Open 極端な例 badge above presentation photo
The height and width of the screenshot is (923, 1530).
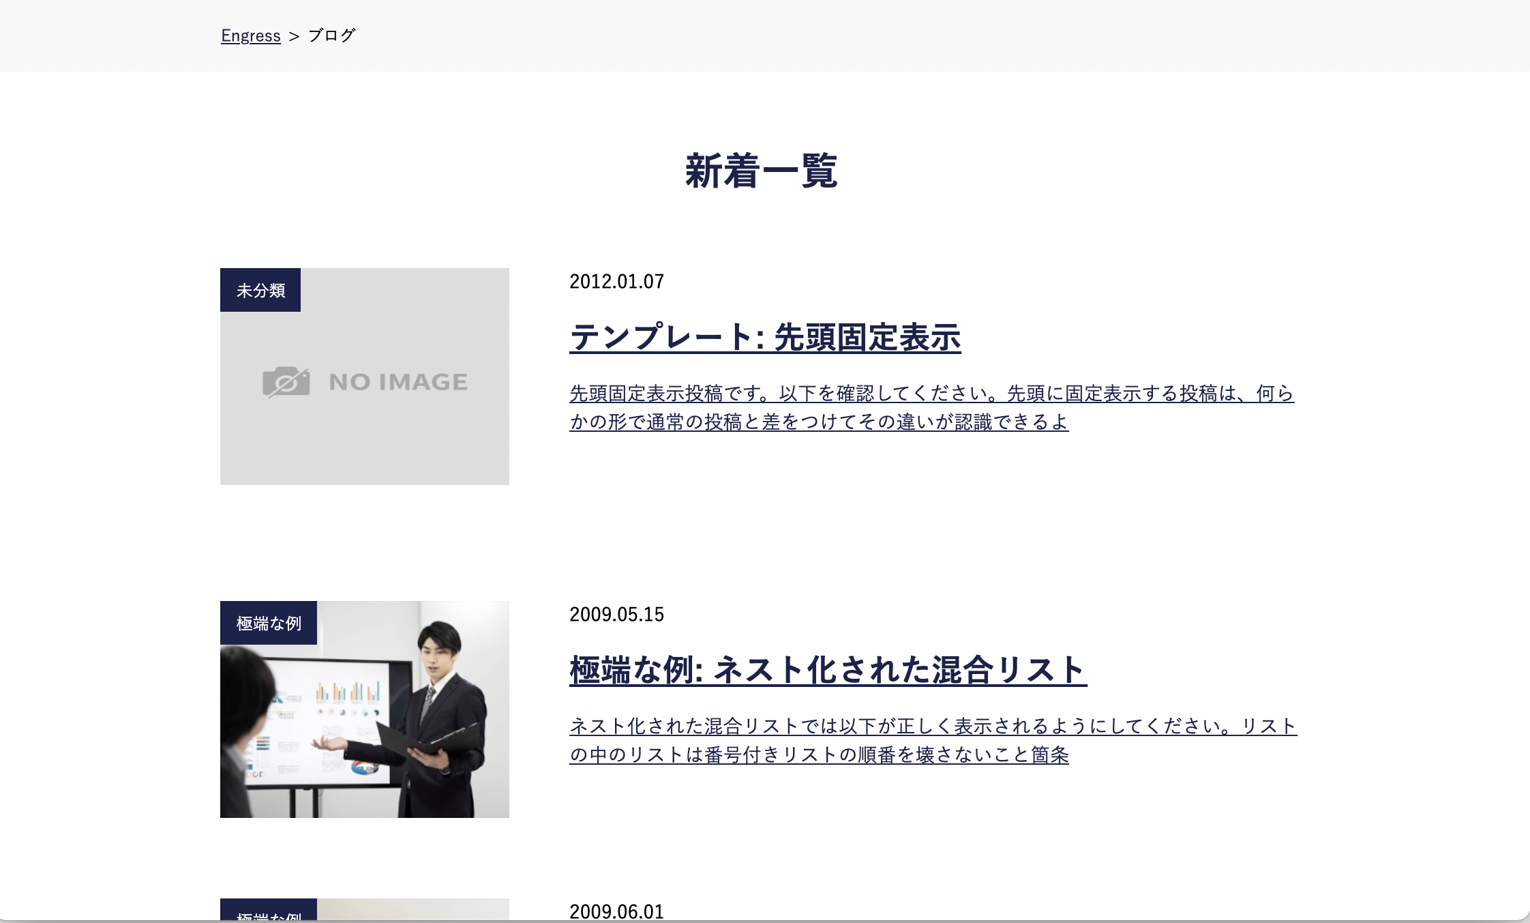click(x=269, y=624)
